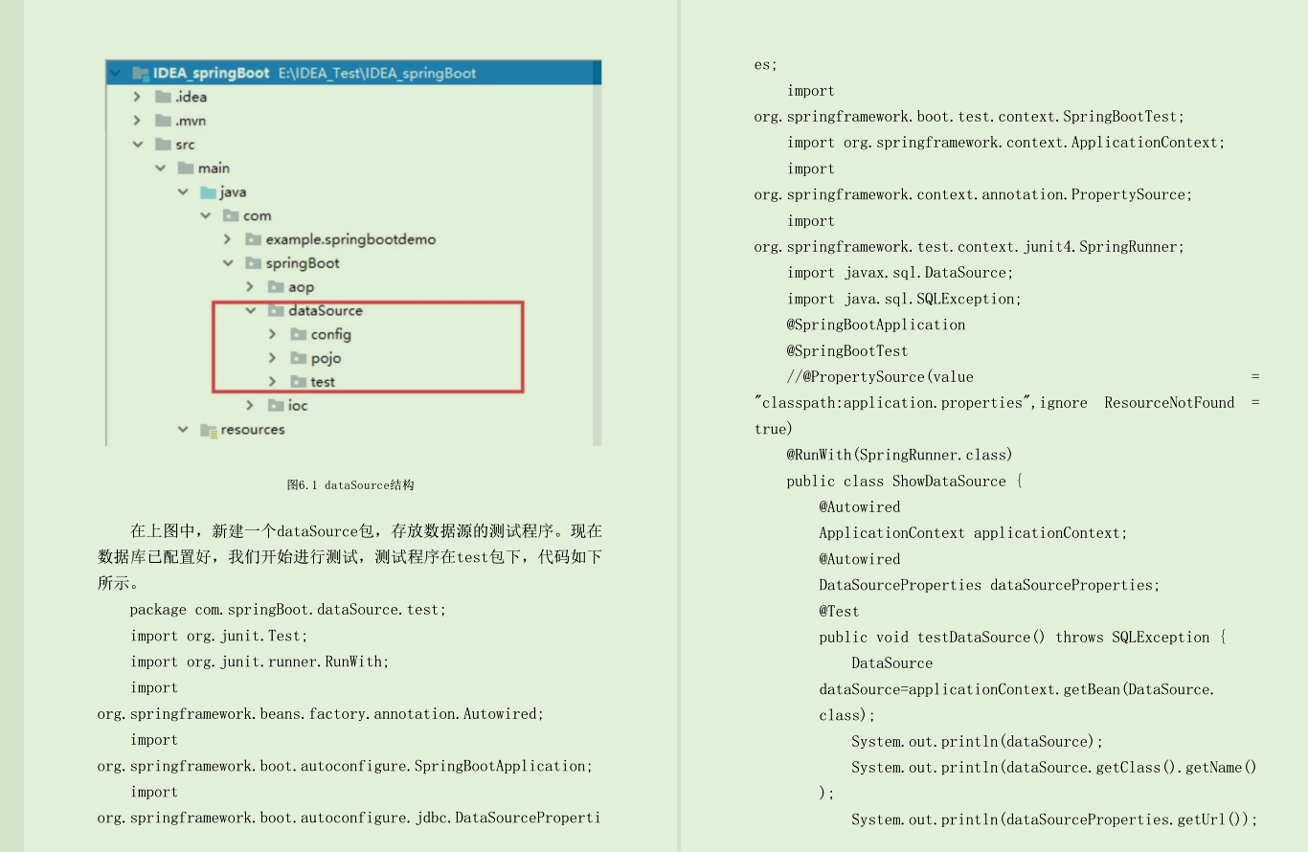Expand the example.springbootdemo package
Image resolution: width=1308 pixels, height=852 pixels.
tap(227, 238)
